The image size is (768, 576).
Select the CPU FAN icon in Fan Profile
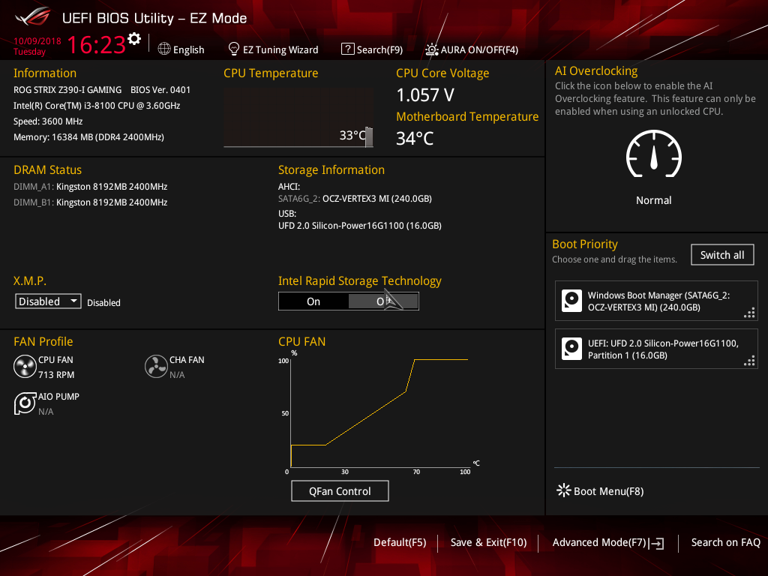(x=24, y=366)
